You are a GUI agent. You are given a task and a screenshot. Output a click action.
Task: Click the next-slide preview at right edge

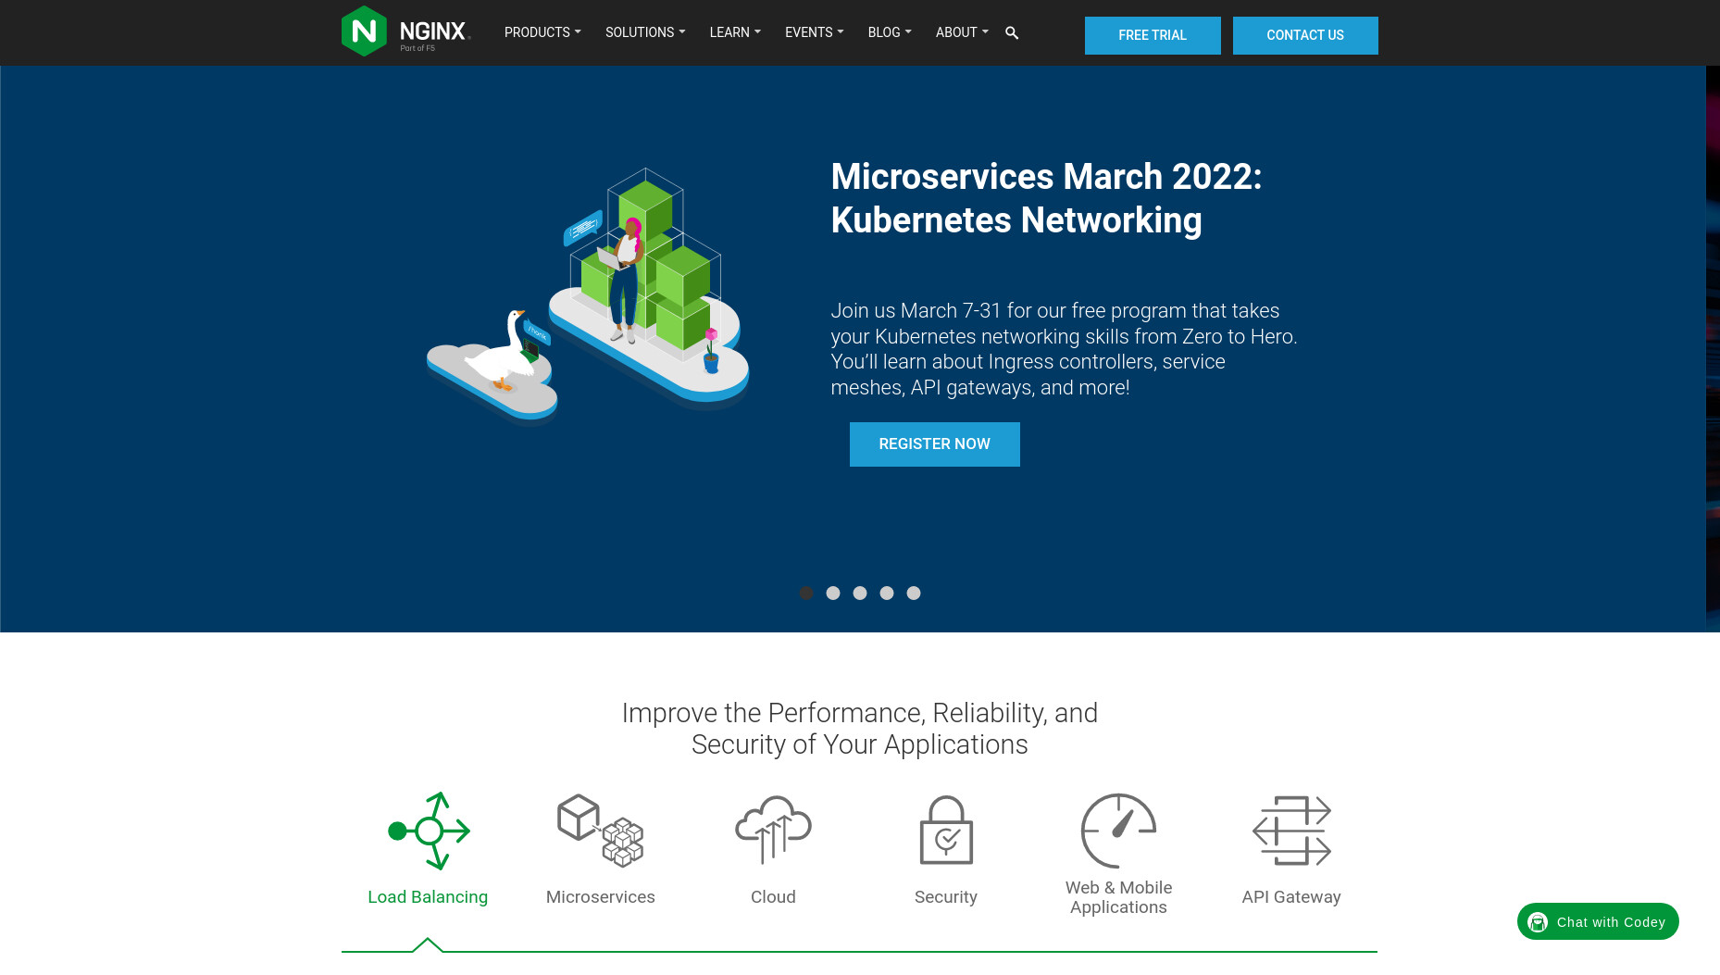pyautogui.click(x=1713, y=348)
